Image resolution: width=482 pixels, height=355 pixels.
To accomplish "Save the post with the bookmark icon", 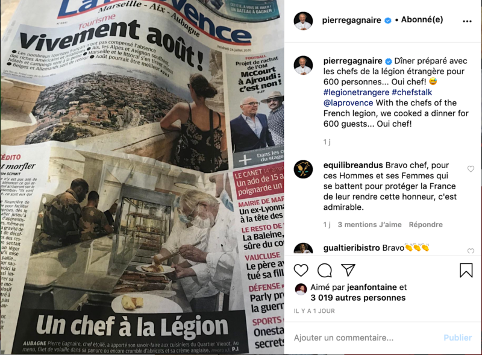I will coord(466,270).
